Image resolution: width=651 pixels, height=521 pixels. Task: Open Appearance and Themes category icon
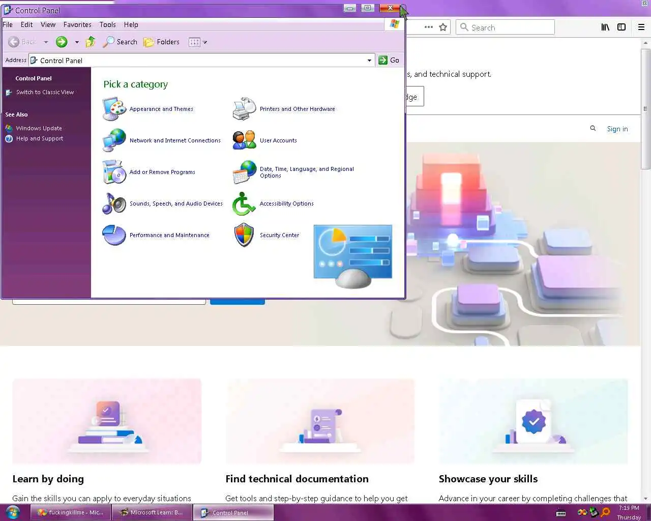[x=114, y=109]
